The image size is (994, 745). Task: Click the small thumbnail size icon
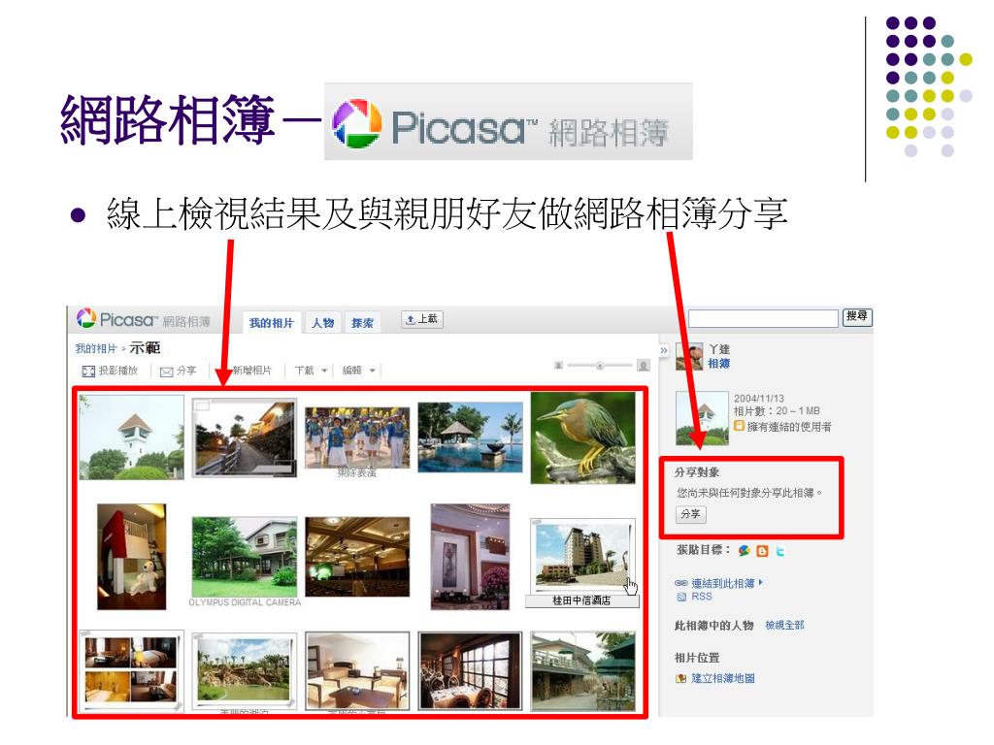point(558,366)
